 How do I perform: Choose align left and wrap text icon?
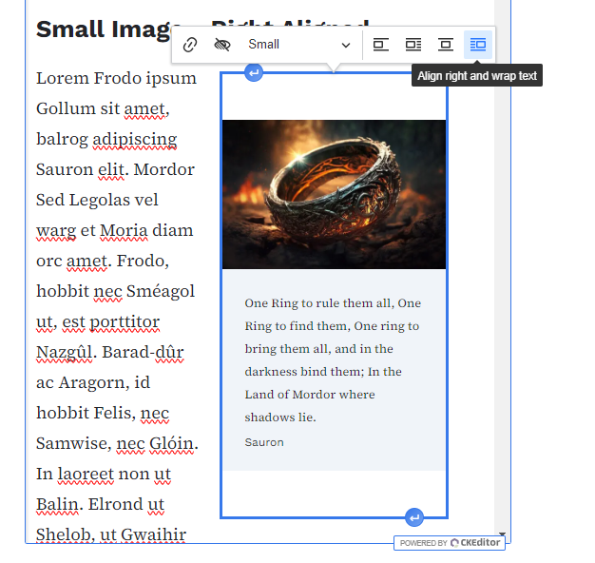point(413,45)
